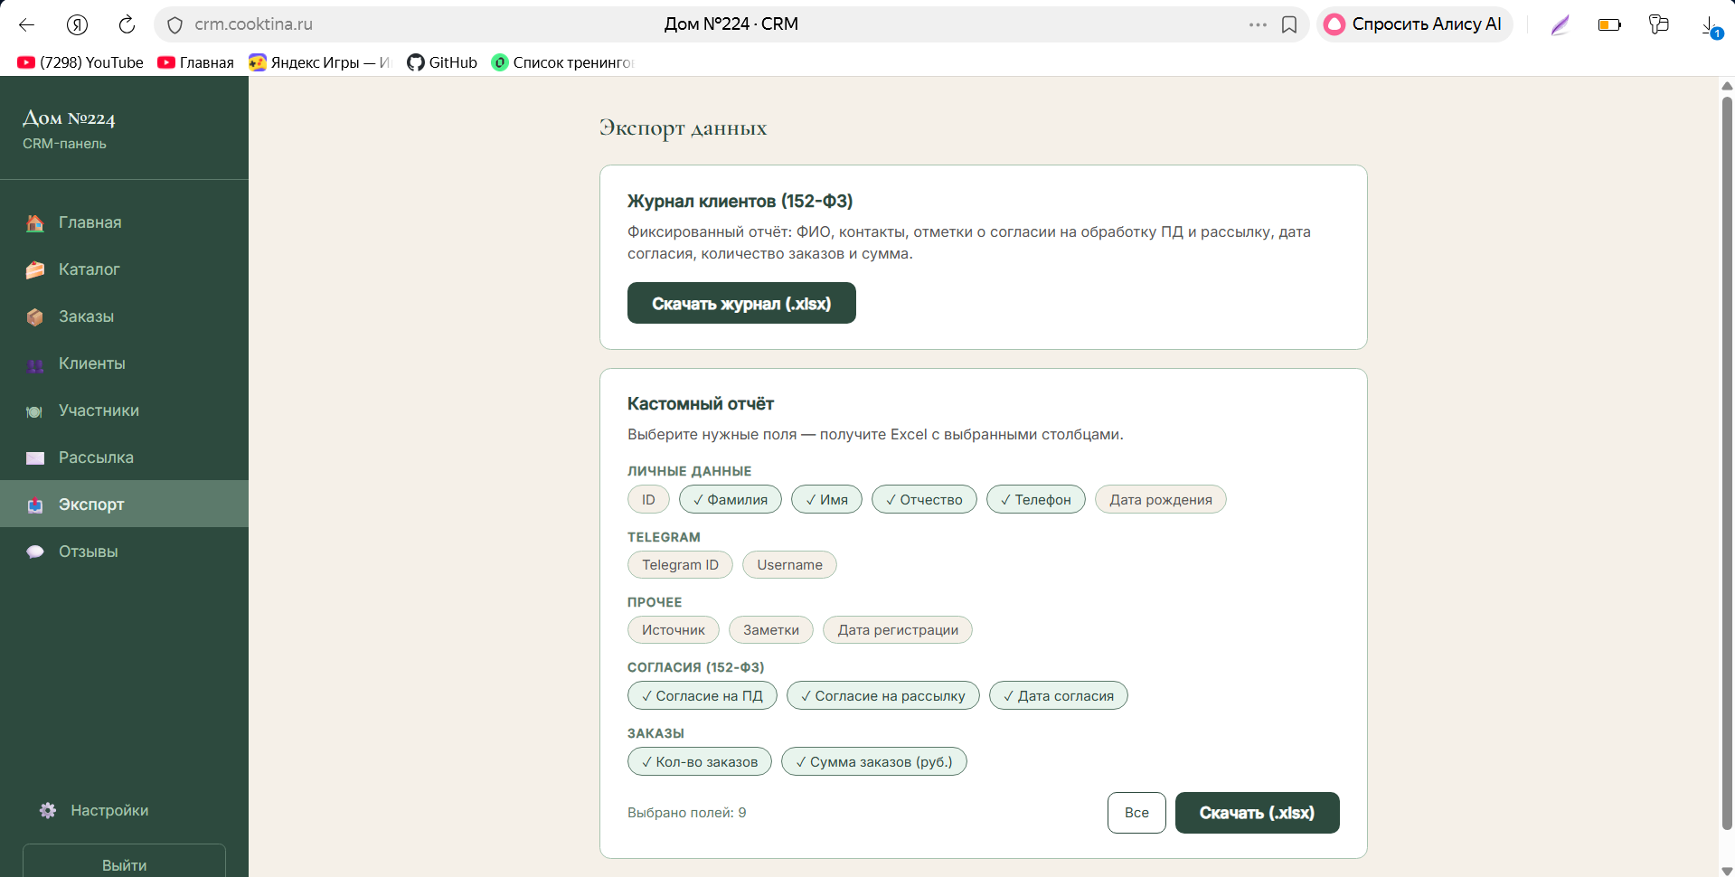The image size is (1735, 877).
Task: Click the house icon next to Главная in sidebar
Action: [x=35, y=222]
